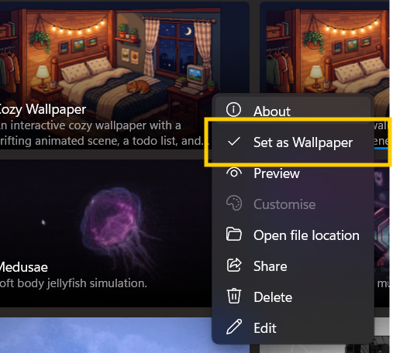Click the trash can Delete icon
This screenshot has height=353, width=393.
coord(234,296)
